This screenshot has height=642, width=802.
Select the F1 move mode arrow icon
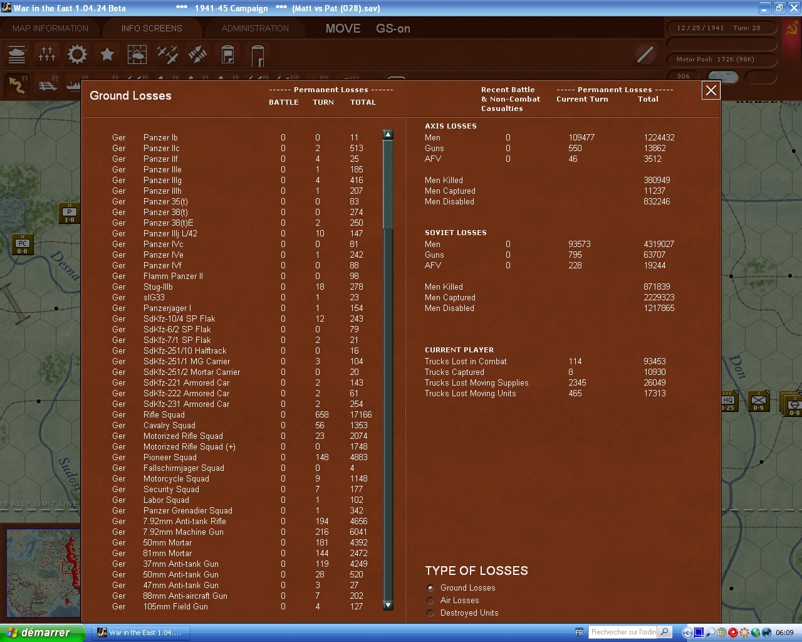click(x=18, y=85)
